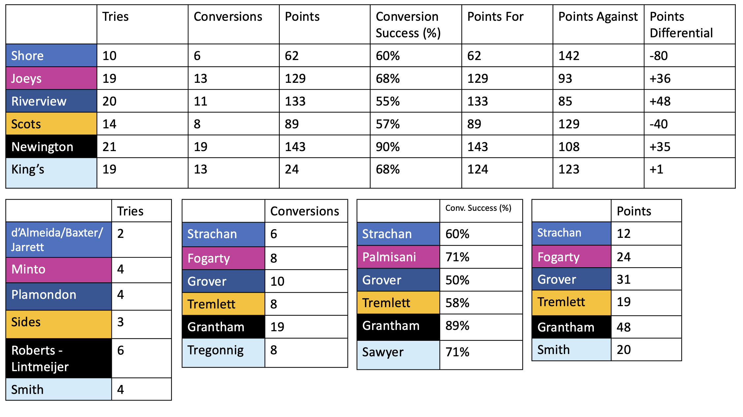The height and width of the screenshot is (417, 743).
Task: Click the Points Differential header
Action: [690, 24]
